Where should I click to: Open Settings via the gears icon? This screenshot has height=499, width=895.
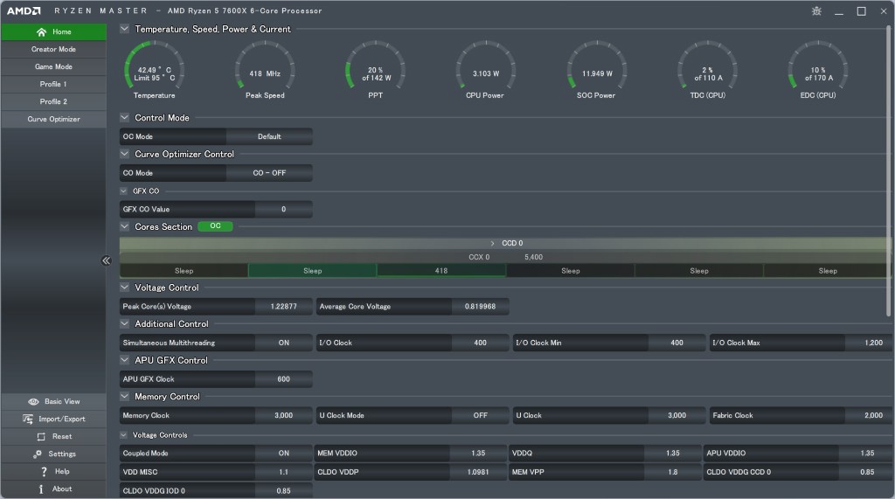(38, 454)
